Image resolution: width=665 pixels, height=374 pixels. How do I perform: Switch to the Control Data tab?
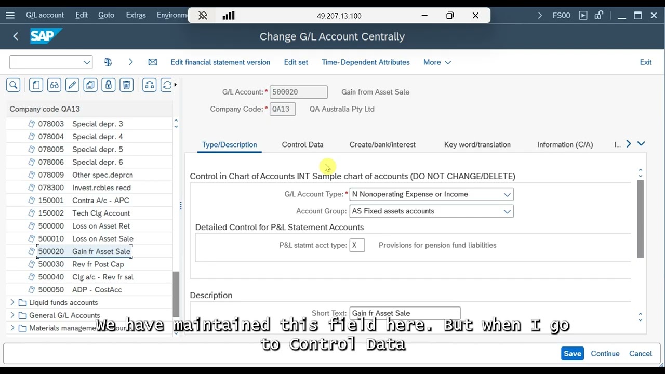pos(302,145)
